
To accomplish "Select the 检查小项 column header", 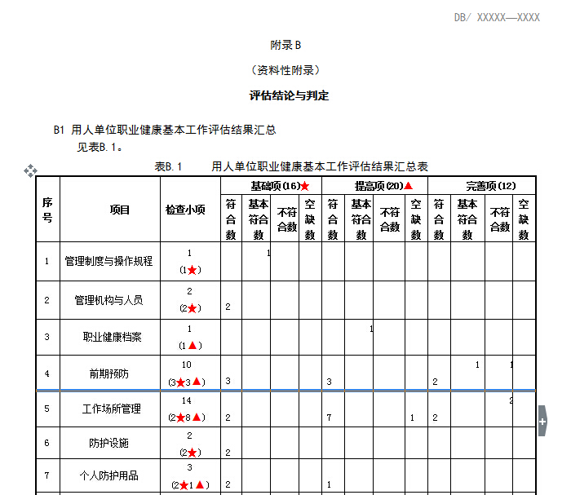I will 189,210.
